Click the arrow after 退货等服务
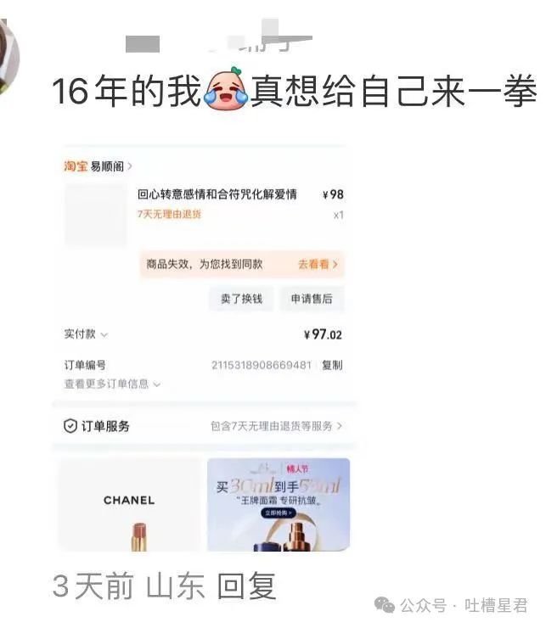The width and height of the screenshot is (546, 628). (x=340, y=426)
